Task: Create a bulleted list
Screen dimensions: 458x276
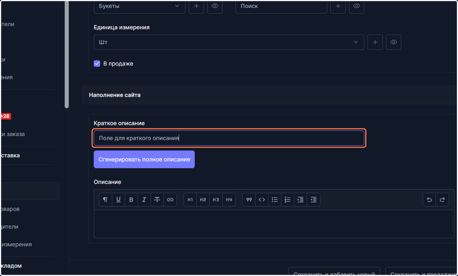Action: [275, 200]
